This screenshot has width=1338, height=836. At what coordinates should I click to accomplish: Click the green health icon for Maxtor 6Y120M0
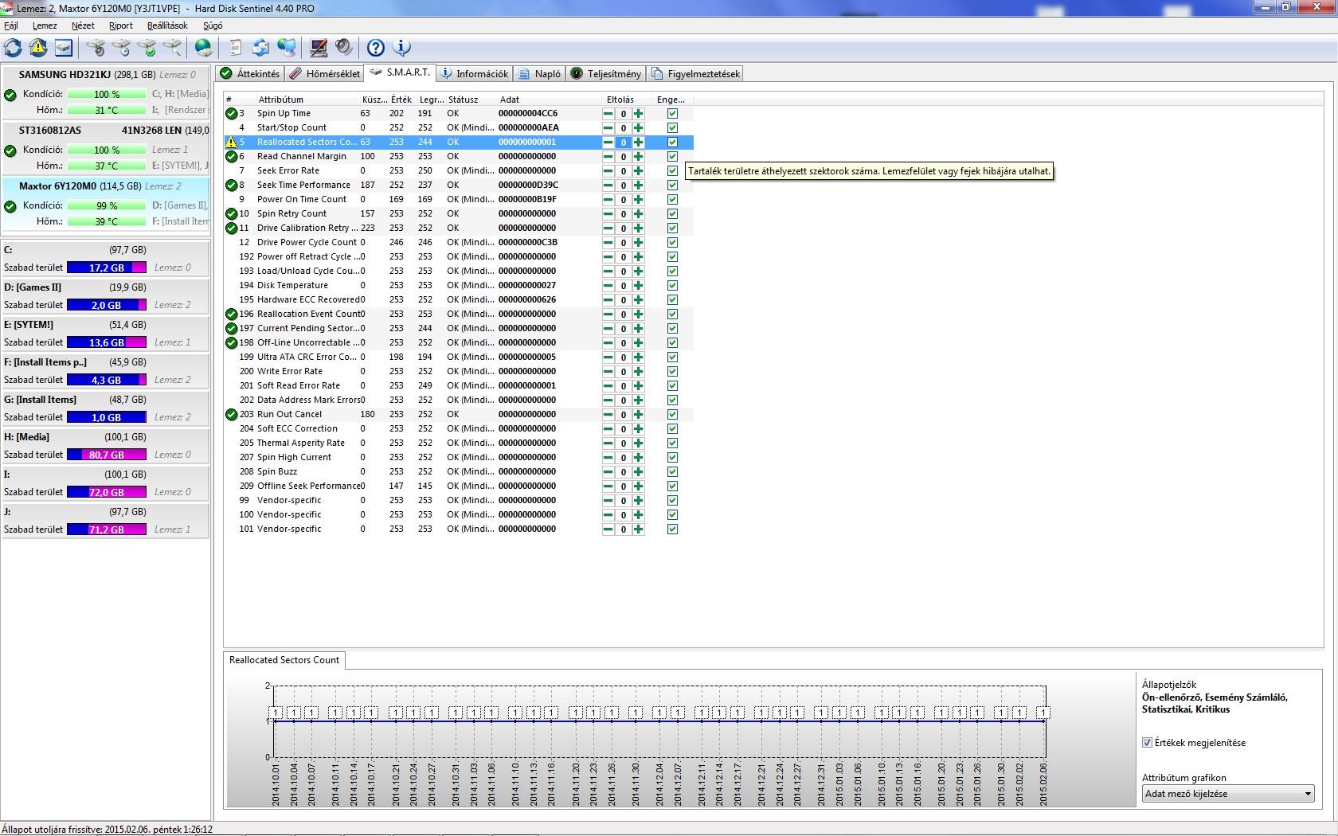[10, 206]
